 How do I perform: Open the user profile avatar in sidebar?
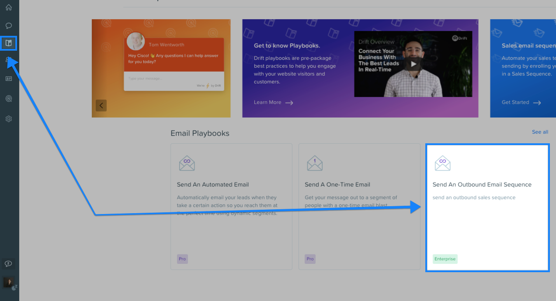coord(9,282)
